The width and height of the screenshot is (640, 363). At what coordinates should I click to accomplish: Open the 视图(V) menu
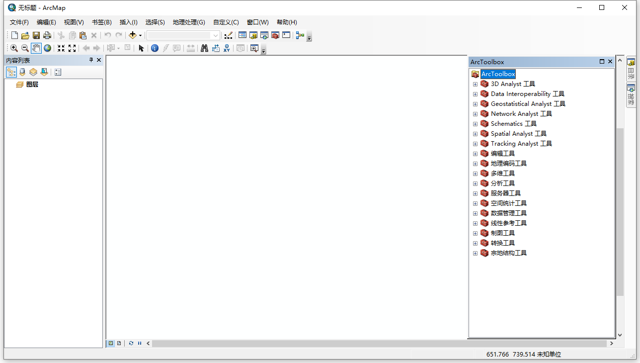[x=74, y=22]
